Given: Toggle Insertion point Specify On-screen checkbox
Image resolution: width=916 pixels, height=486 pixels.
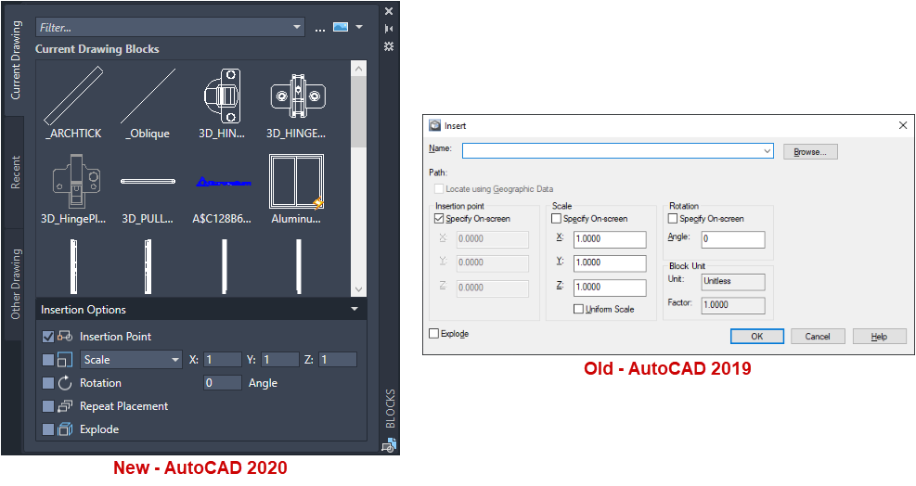Looking at the screenshot, I should (439, 219).
